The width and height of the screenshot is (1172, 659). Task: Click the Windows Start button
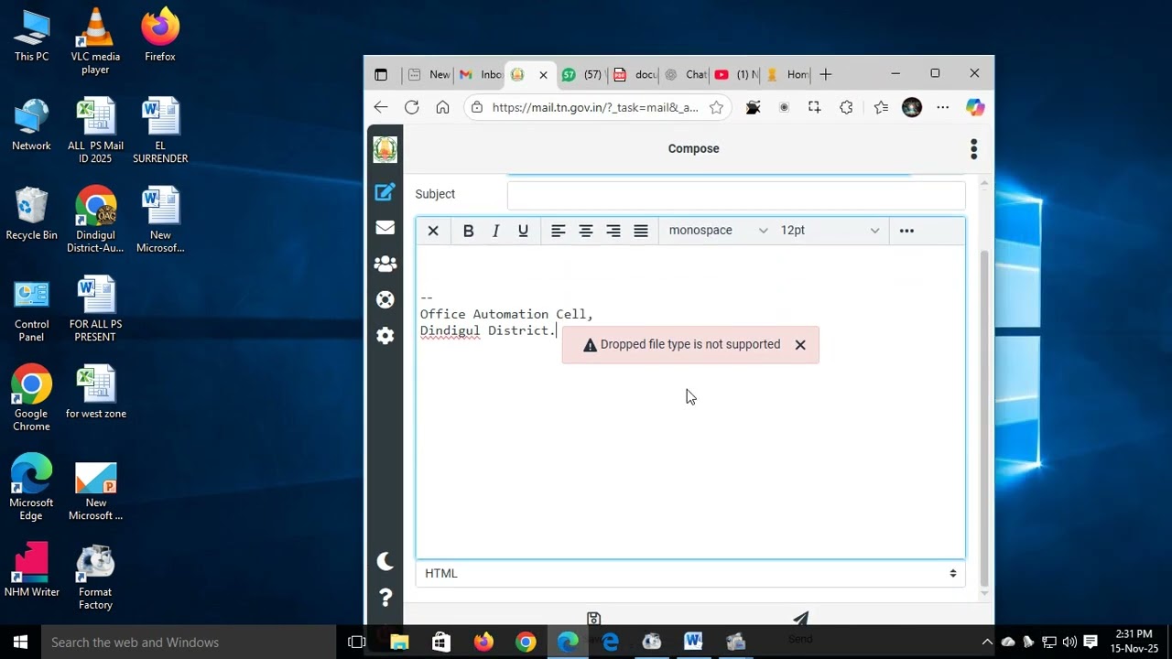[x=20, y=643]
